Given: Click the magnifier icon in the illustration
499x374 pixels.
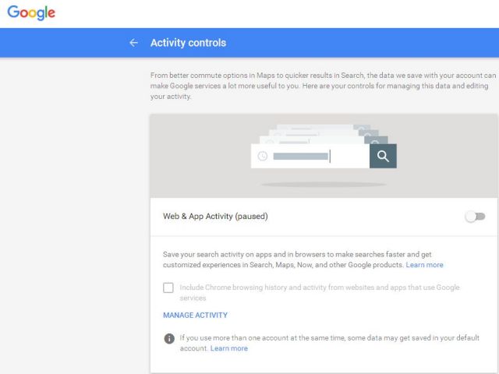Looking at the screenshot, I should pyautogui.click(x=383, y=156).
